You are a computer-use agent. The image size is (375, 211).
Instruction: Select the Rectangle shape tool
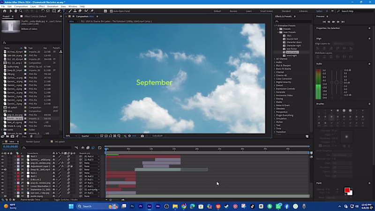[54, 11]
